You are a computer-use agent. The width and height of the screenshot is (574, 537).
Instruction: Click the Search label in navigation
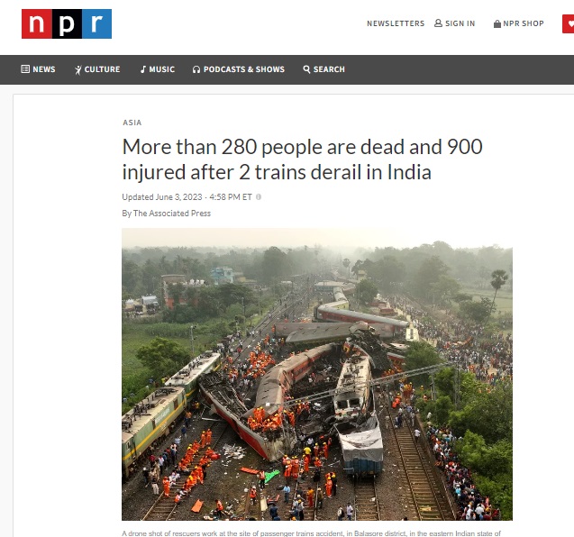329,69
